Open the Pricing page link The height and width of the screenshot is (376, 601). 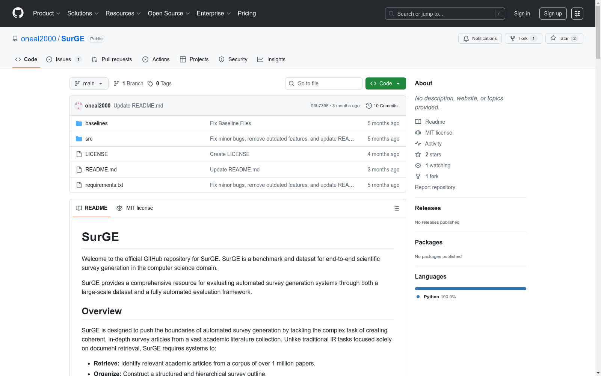(x=247, y=14)
